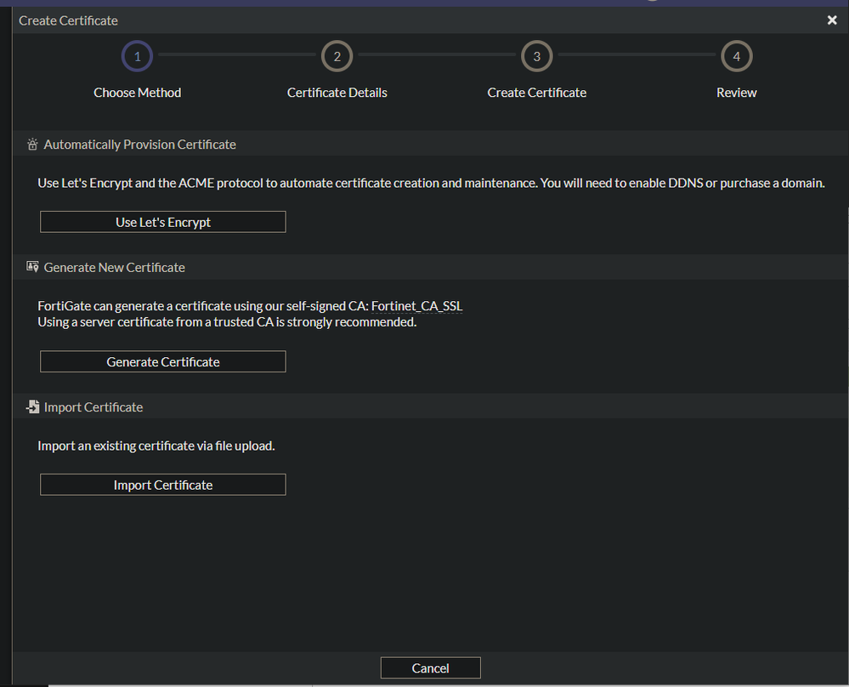Viewport: 849px width, 687px height.
Task: Click the Generate New Certificate header text
Action: tap(115, 267)
